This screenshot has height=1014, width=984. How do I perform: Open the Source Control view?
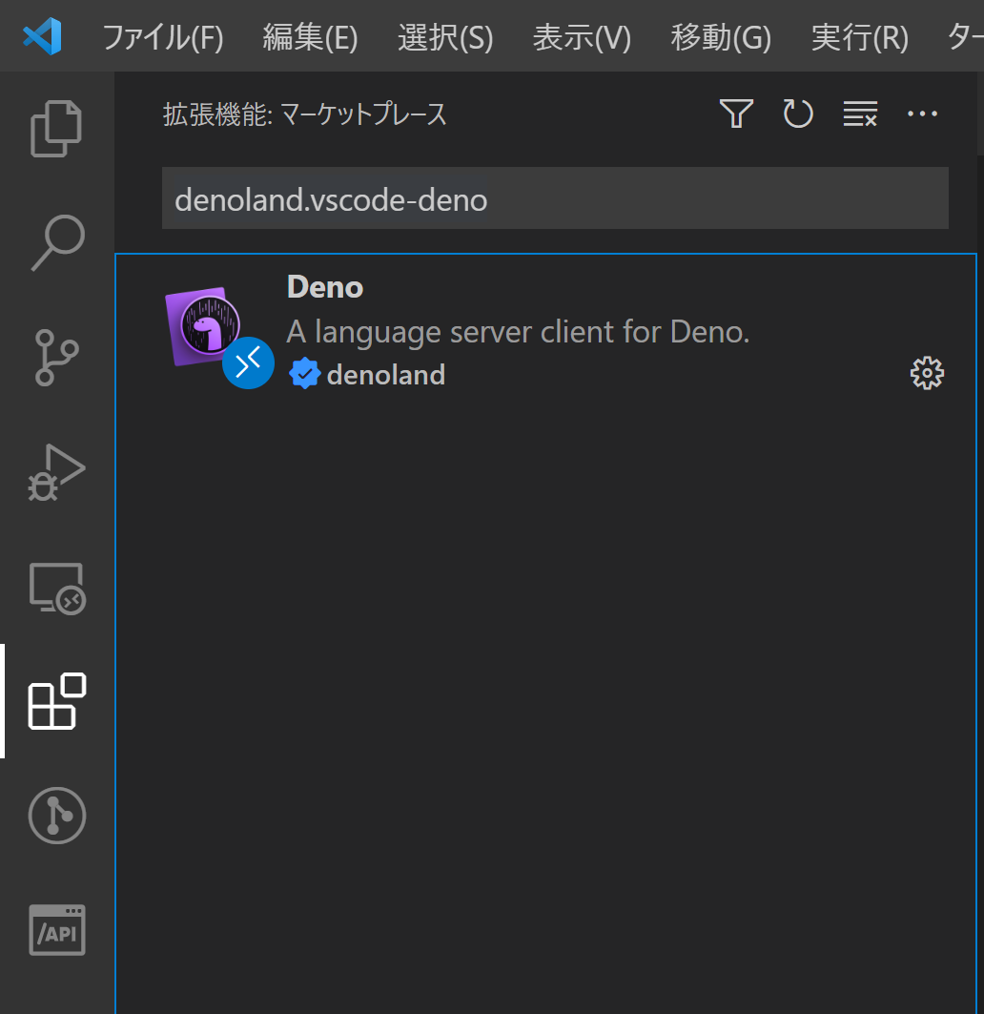pyautogui.click(x=56, y=358)
